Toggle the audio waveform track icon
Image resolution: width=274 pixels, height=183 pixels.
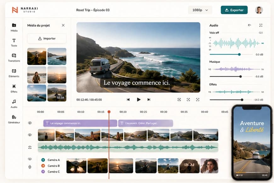tap(30, 147)
